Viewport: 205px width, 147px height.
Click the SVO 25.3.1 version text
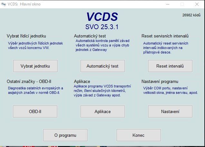coord(102,27)
